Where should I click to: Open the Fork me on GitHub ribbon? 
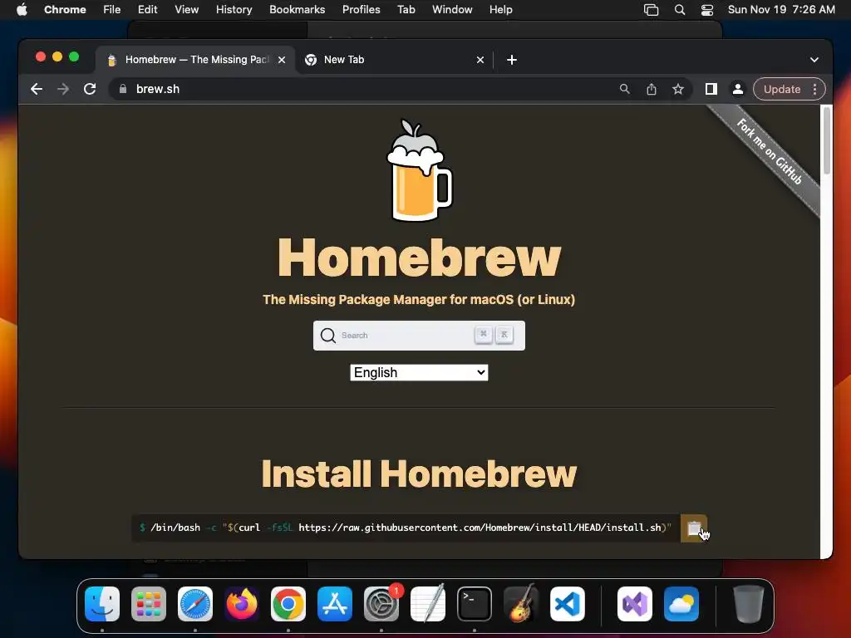[x=769, y=151]
